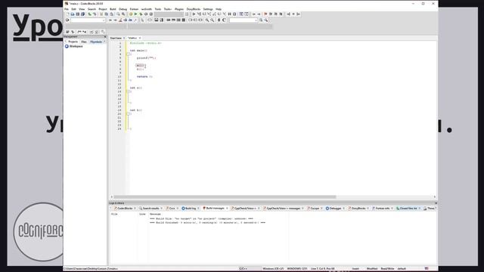Viewport: 484px width, 272px height.
Task: Switch to the FSymbols tab in Management
Action: tap(96, 42)
